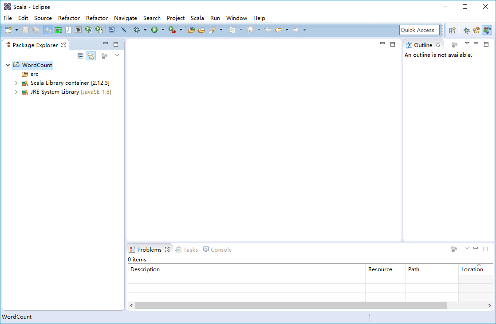The height and width of the screenshot is (324, 496).
Task: Open the Scala menu
Action: 197,18
